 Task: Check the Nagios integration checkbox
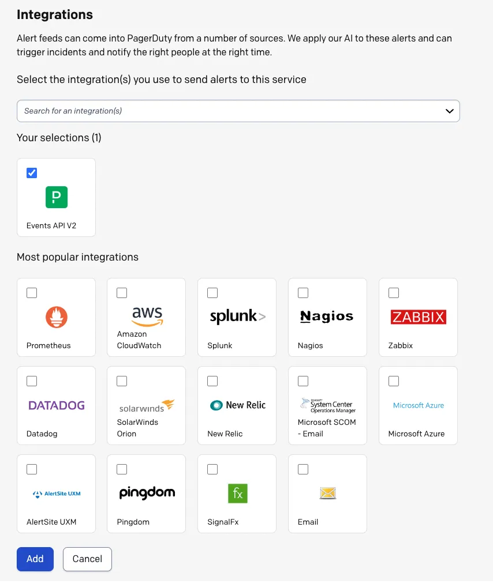tap(303, 292)
